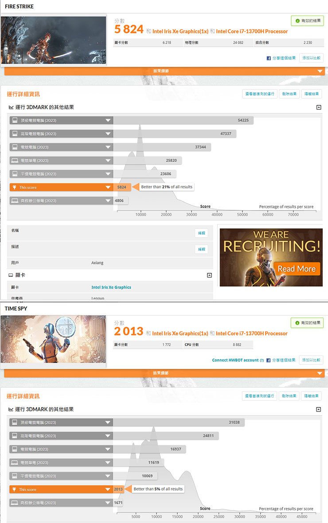
Task: Click the green info icon in Time Spy 有效的結果
Action: (x=297, y=323)
